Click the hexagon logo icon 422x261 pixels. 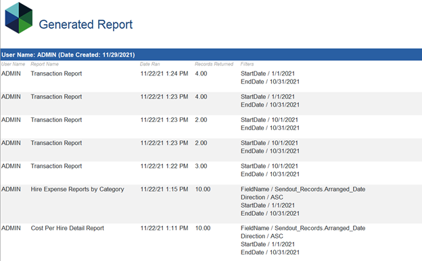coord(19,18)
